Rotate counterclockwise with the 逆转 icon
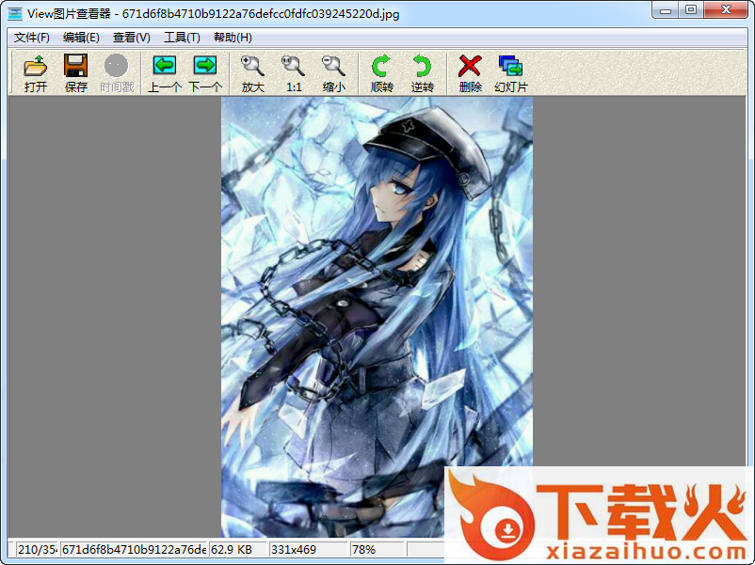The image size is (755, 565). 423,66
